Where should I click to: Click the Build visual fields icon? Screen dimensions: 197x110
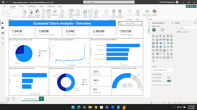(154, 30)
